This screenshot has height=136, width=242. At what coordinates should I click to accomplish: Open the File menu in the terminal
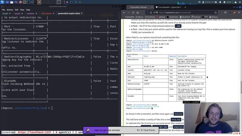[3, 10]
